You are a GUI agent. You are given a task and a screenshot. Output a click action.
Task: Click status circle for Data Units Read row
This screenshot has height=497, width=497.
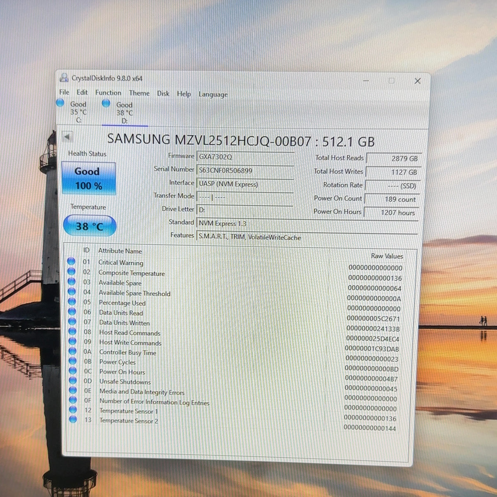pyautogui.click(x=72, y=311)
